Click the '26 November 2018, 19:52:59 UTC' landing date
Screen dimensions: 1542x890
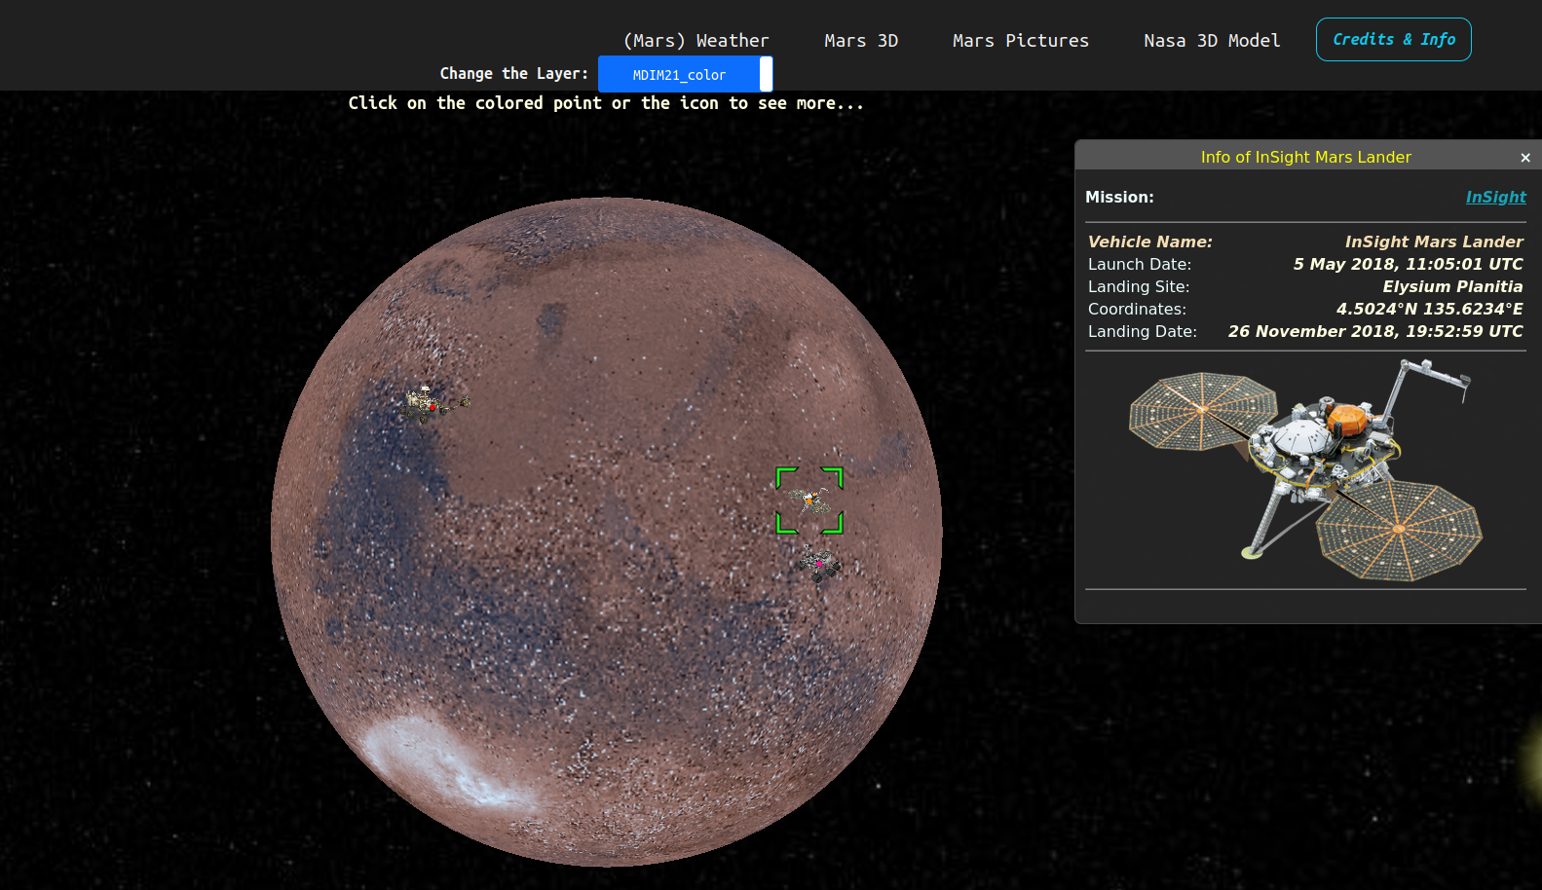pyautogui.click(x=1375, y=331)
